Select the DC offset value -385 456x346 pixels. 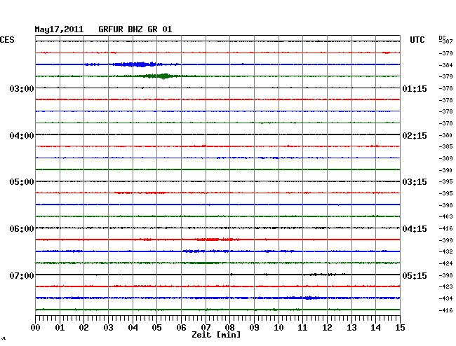click(445, 146)
